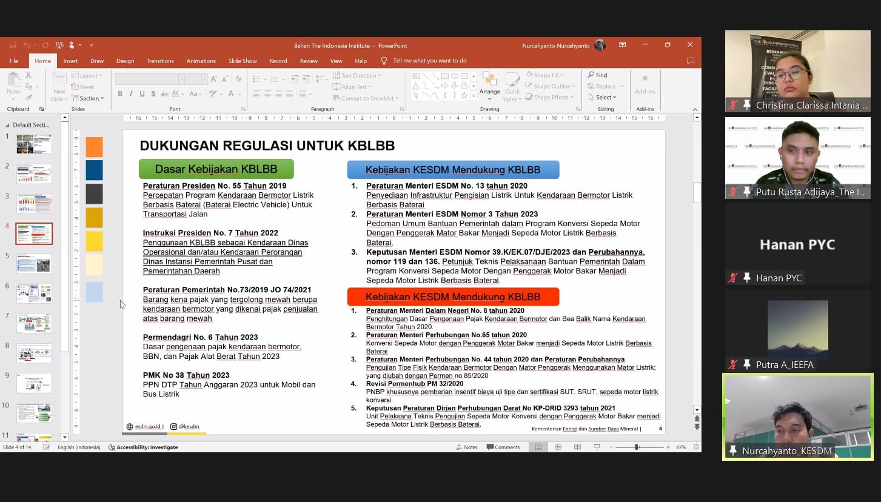The image size is (881, 502).
Task: Open Reading View from the status bar
Action: (577, 447)
